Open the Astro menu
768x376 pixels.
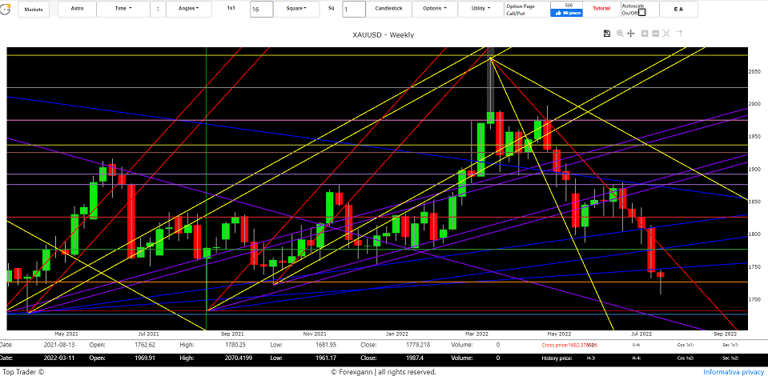coord(77,9)
